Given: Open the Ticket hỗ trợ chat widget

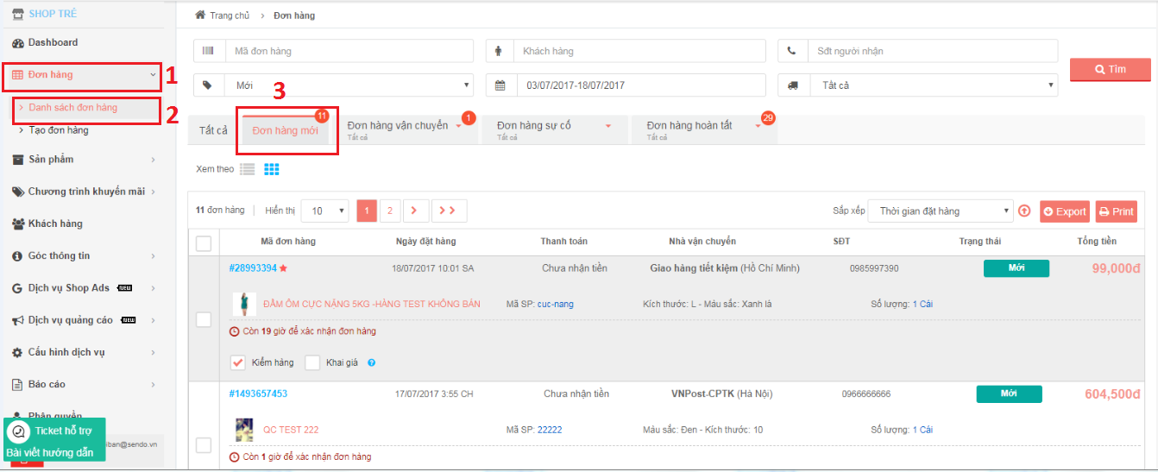Looking at the screenshot, I should [55, 431].
